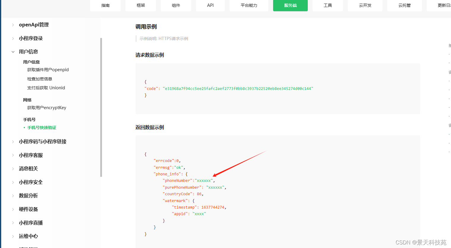Click 小程序码与小程序链接 sidebar label
This screenshot has width=451, height=248.
pos(43,142)
